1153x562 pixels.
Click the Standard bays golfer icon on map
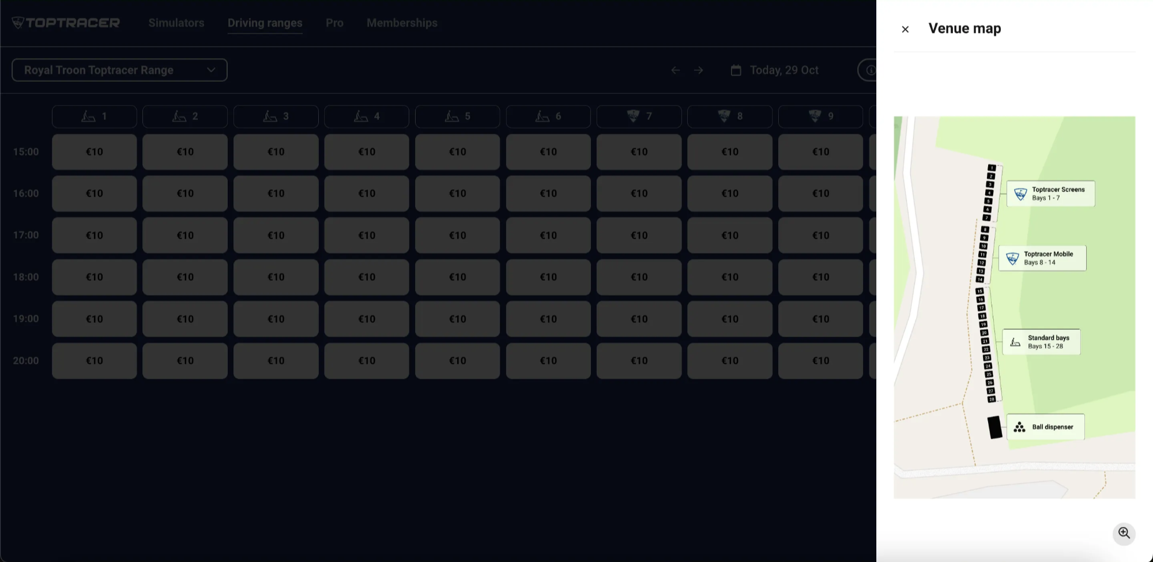[1015, 342]
